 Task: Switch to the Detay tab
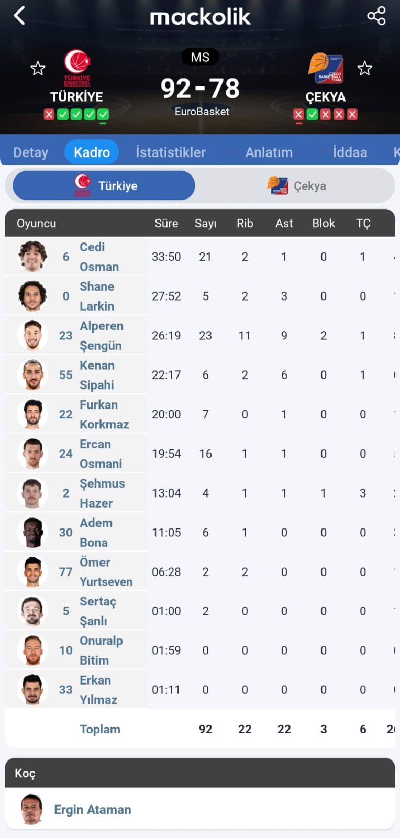30,152
